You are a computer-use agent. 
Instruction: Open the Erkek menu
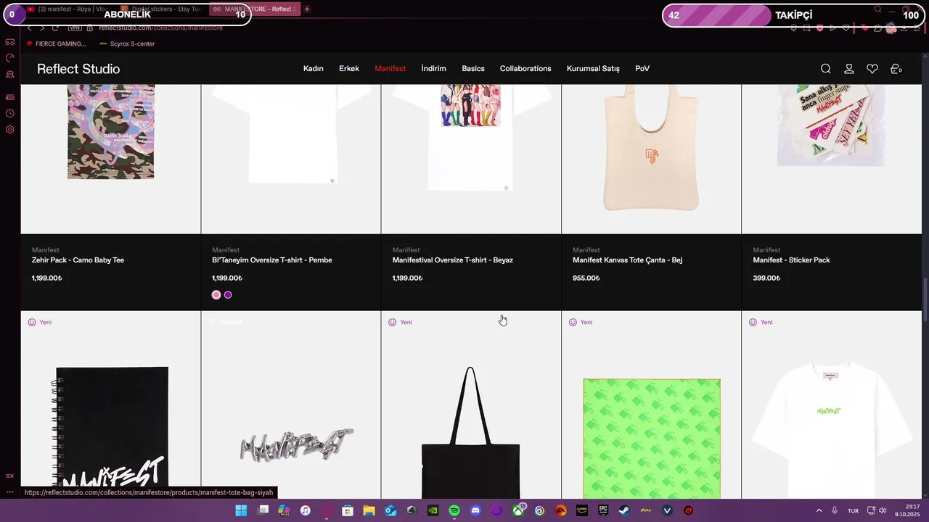click(349, 69)
